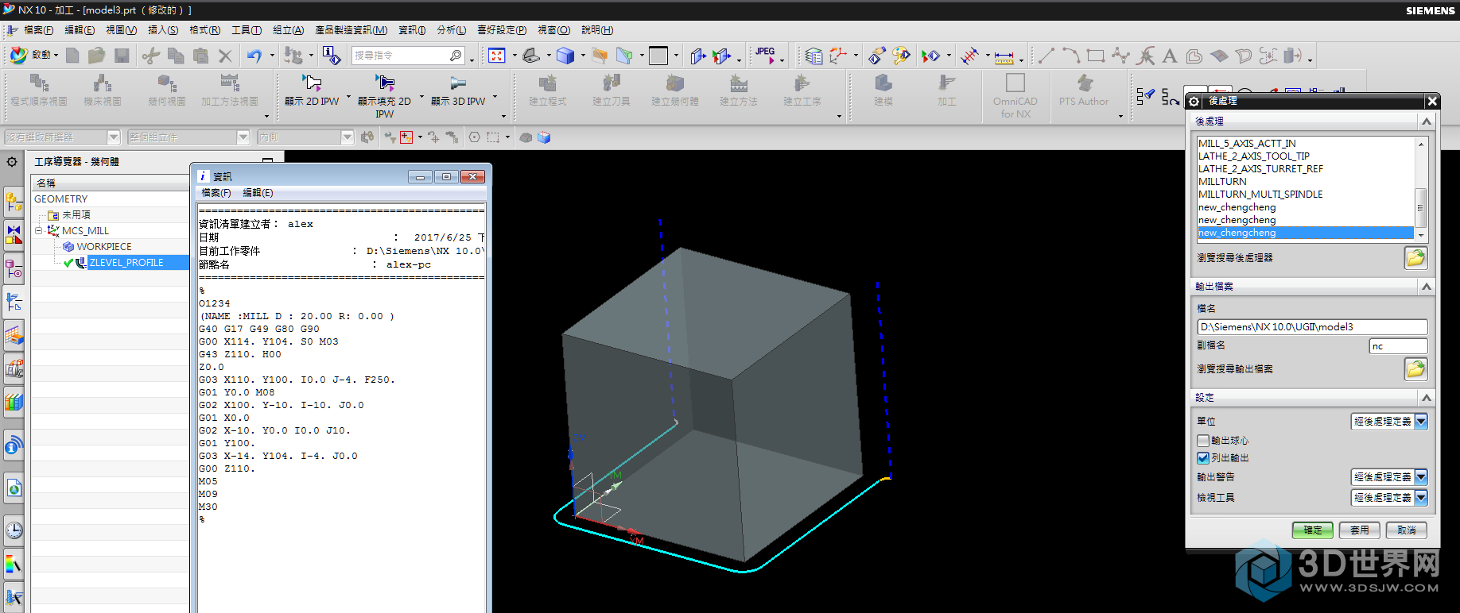Image resolution: width=1460 pixels, height=613 pixels.
Task: Click the WCS orientation axes icon
Action: pos(837,56)
